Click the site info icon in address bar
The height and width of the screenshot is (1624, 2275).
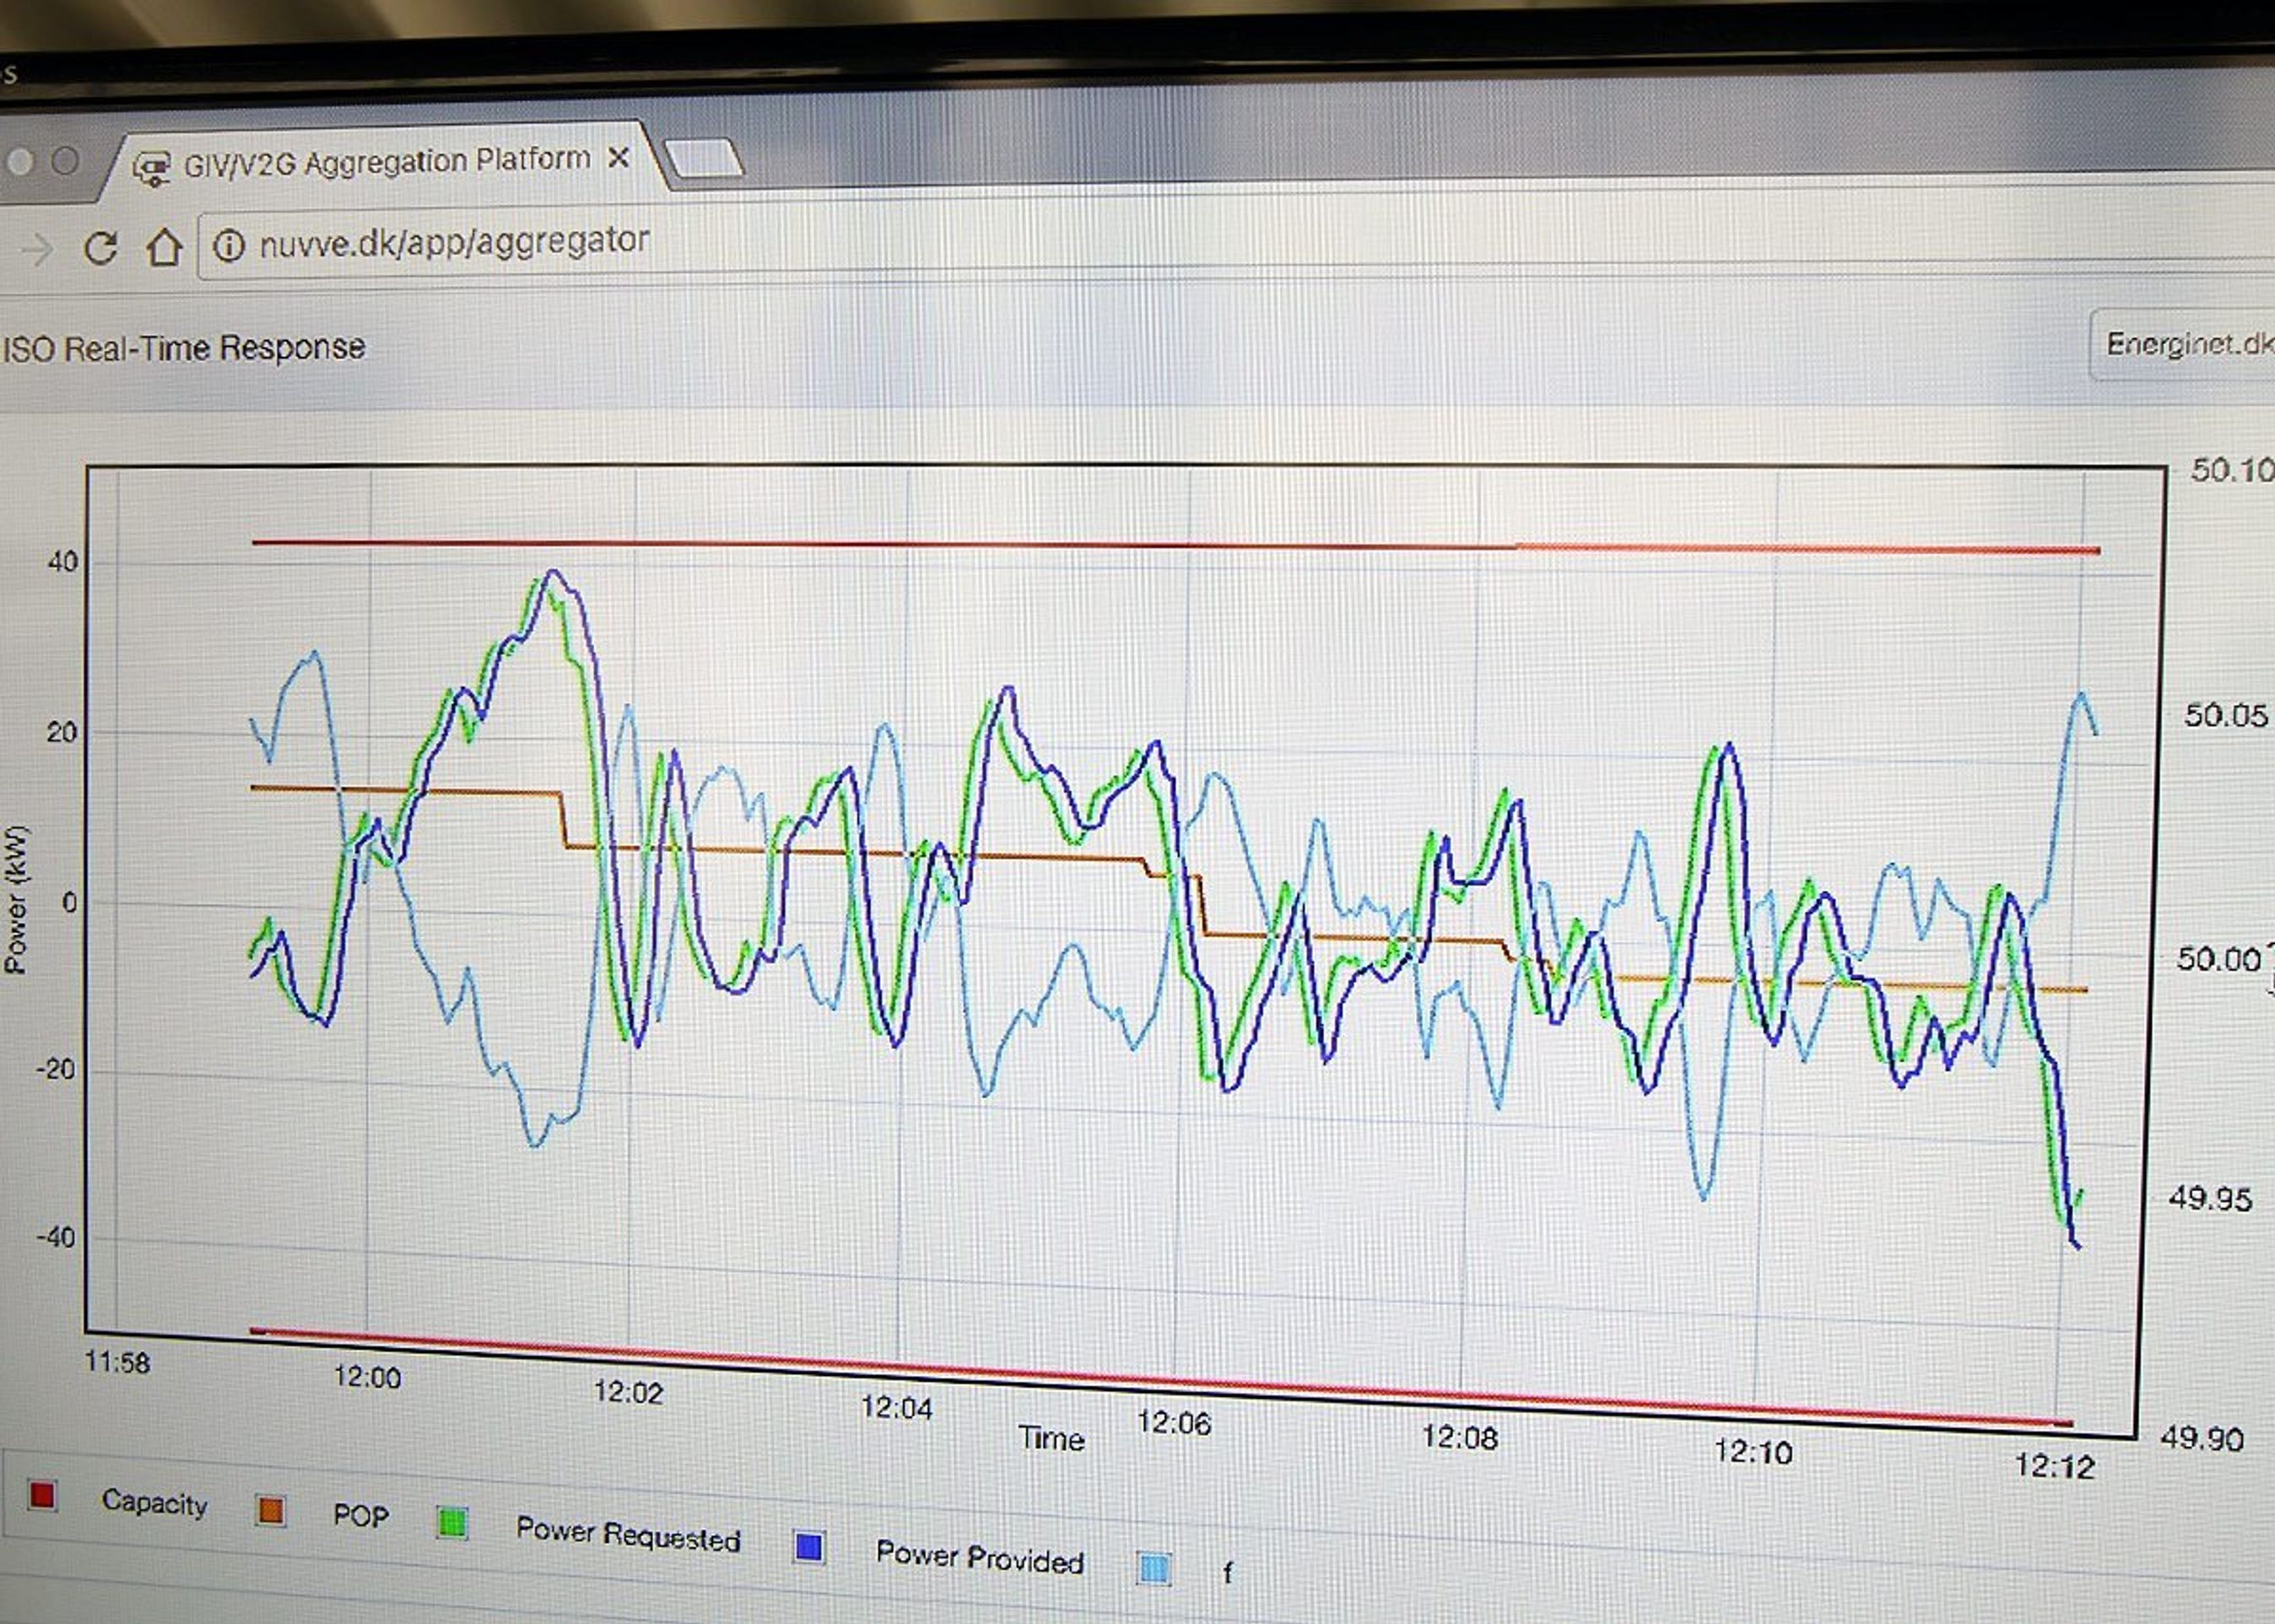click(229, 245)
